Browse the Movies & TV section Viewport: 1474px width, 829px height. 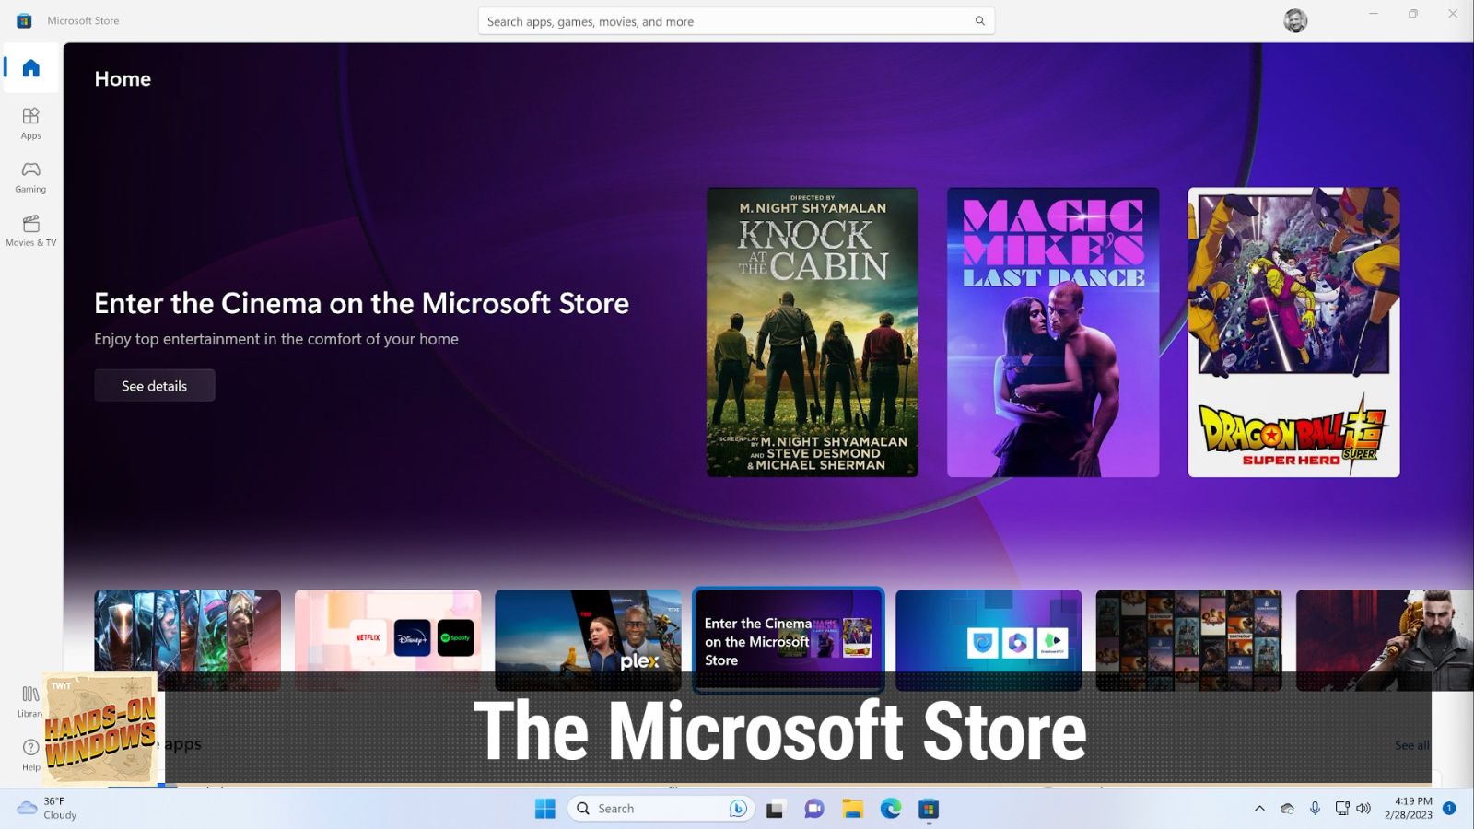pos(30,229)
